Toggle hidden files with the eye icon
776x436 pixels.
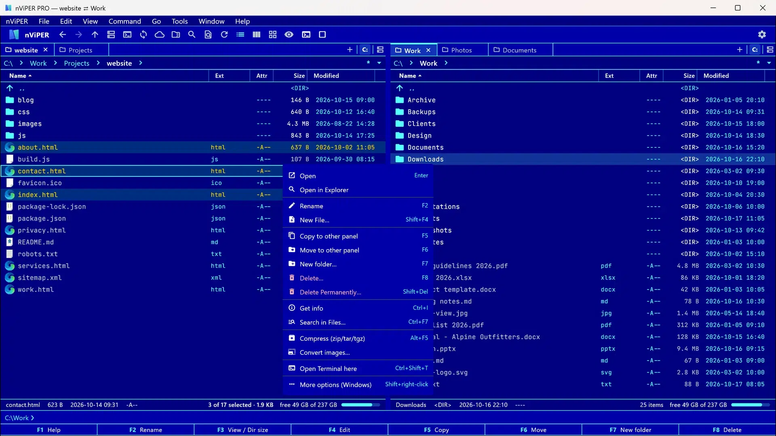tap(289, 35)
